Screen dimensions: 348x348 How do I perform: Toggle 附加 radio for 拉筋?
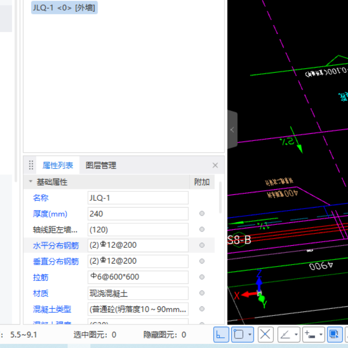pos(202,277)
